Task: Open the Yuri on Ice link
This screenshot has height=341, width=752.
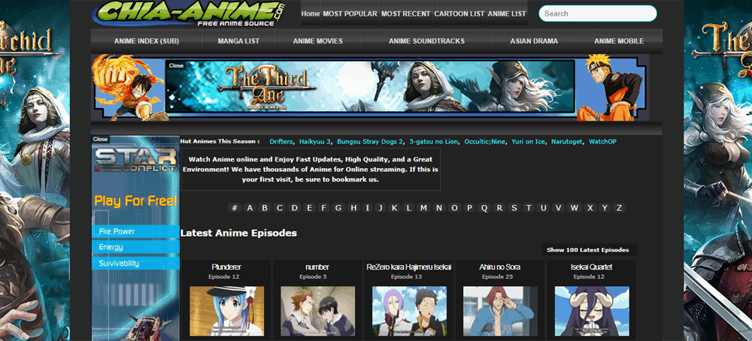Action: 528,142
